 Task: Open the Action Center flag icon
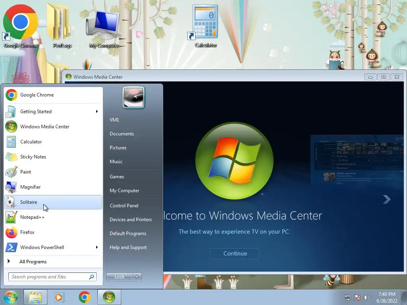tap(357, 297)
